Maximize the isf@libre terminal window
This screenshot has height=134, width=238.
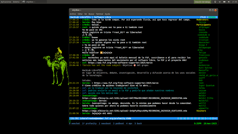(x=213, y=10)
